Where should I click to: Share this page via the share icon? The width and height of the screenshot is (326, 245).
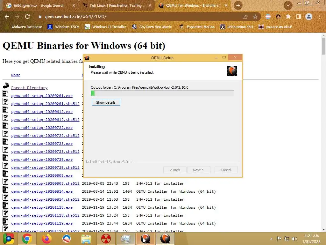(245, 17)
